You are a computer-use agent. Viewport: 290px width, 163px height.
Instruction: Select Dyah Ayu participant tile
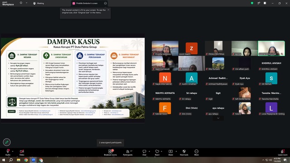pos(245,78)
